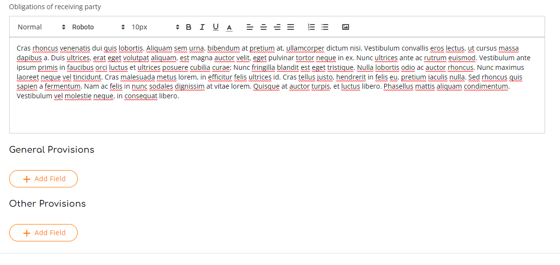Align text center
560x265 pixels.
tap(264, 27)
